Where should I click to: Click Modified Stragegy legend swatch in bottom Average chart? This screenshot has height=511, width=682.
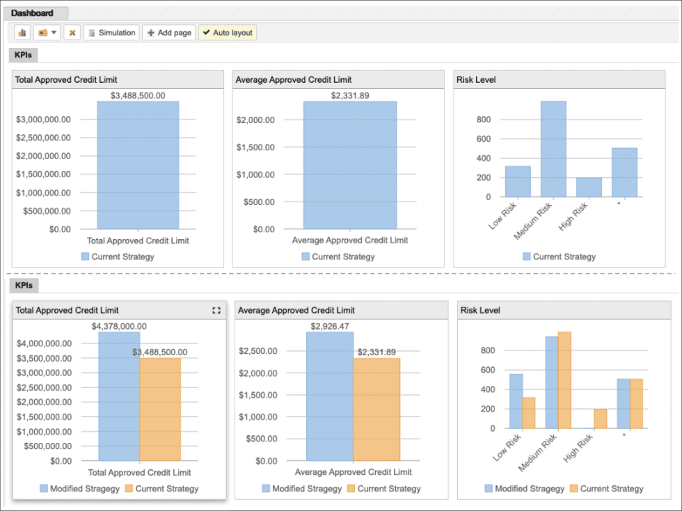(266, 488)
